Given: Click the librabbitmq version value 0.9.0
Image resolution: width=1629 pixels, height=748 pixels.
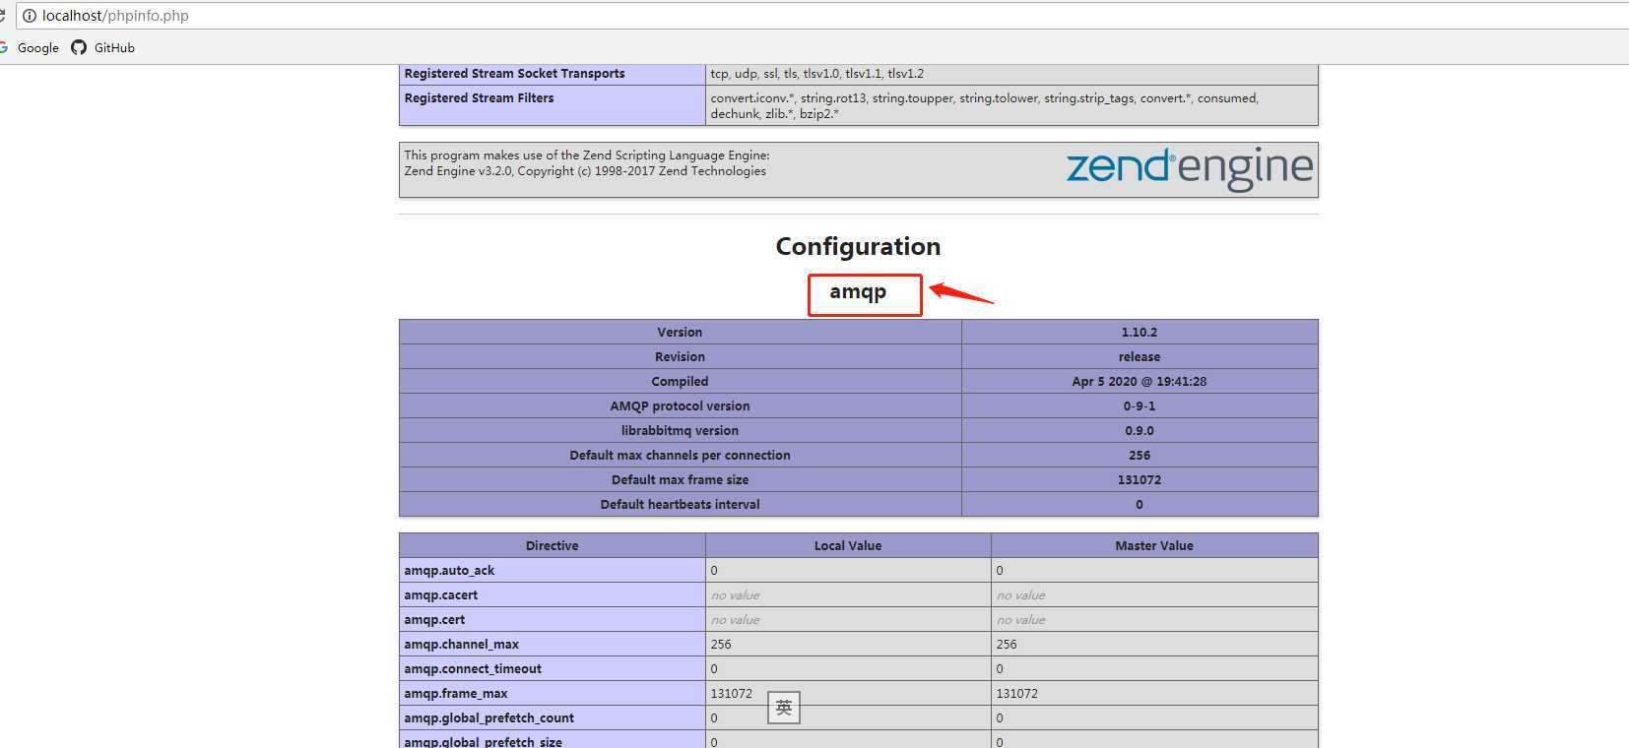Looking at the screenshot, I should click(x=1140, y=430).
